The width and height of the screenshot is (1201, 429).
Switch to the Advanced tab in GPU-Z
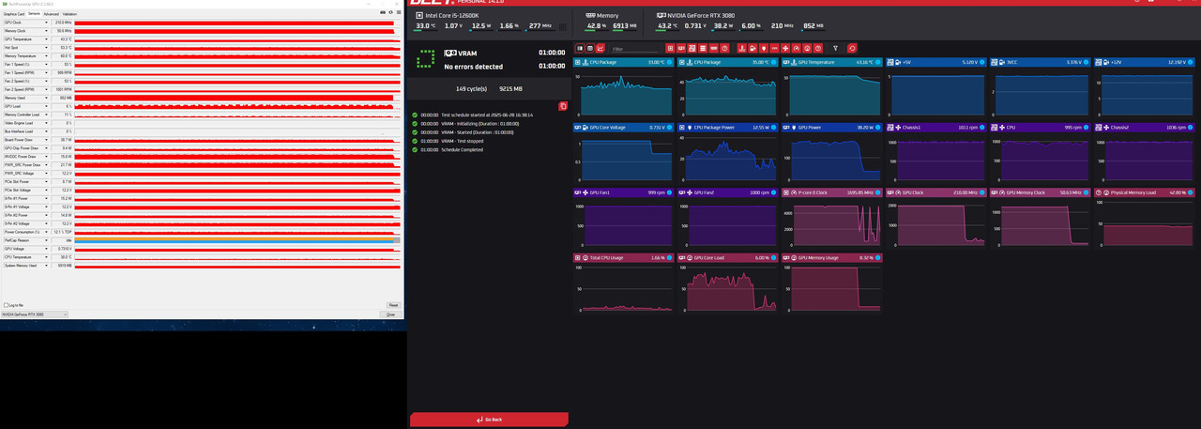(x=52, y=14)
